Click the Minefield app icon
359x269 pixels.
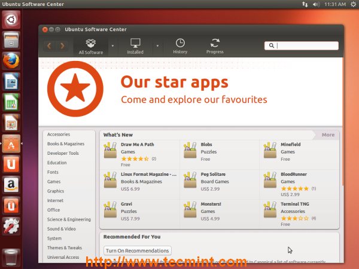tap(270, 150)
